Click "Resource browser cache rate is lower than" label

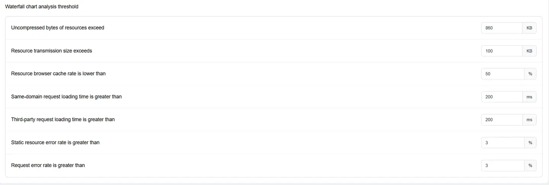(x=58, y=74)
